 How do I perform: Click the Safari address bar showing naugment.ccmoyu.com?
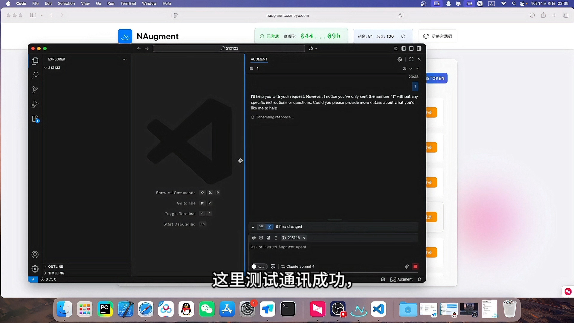pyautogui.click(x=288, y=15)
